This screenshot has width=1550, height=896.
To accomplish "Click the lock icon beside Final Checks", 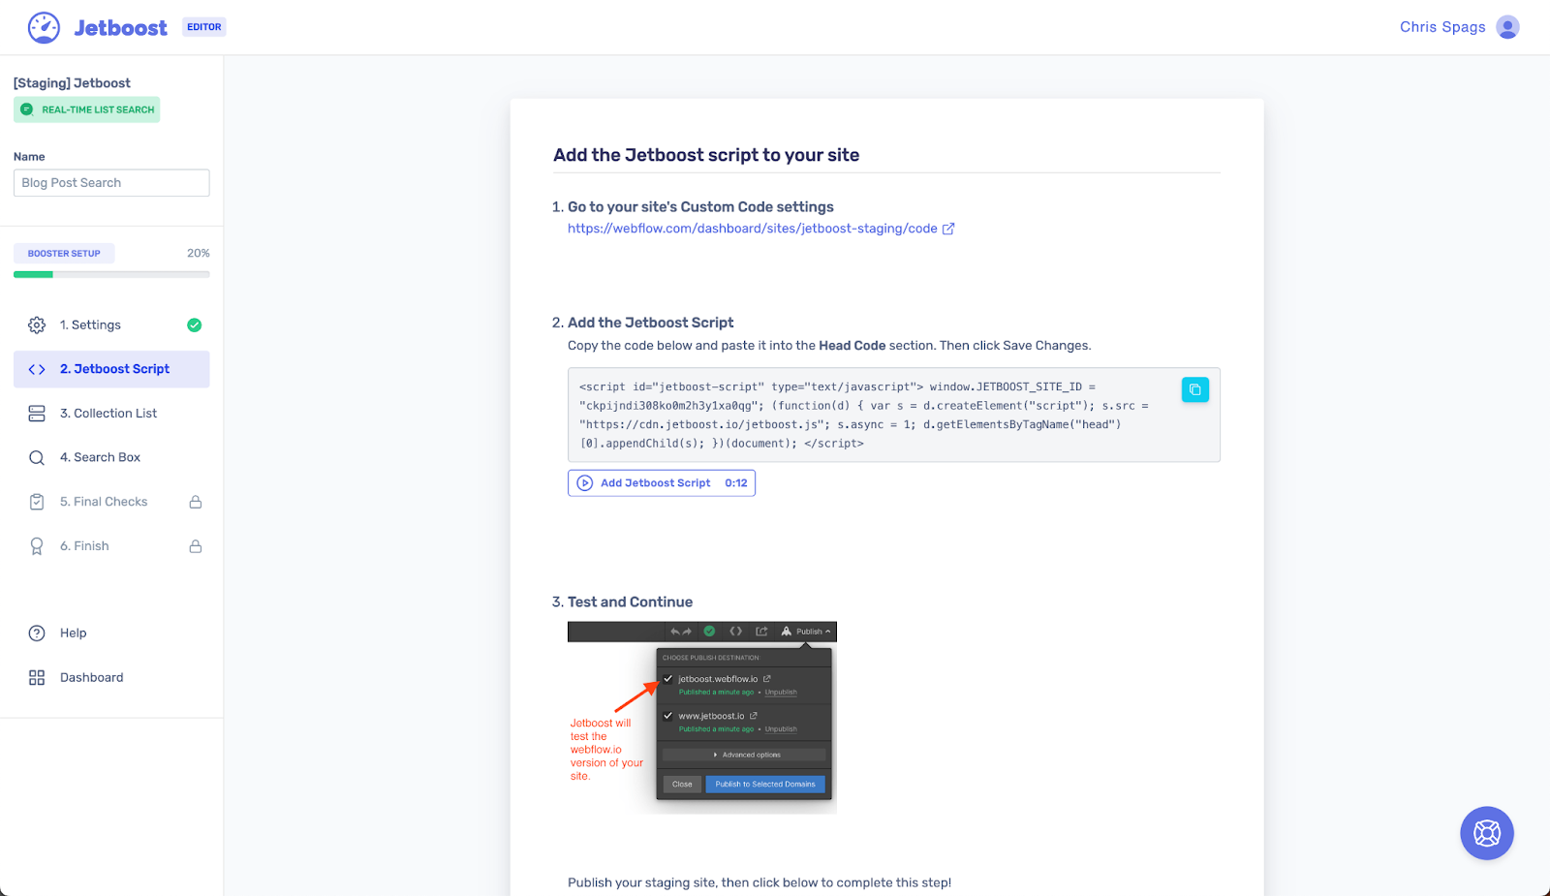I will (196, 502).
